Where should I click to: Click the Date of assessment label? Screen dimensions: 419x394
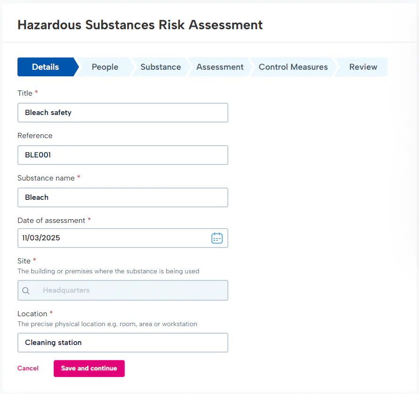point(51,221)
